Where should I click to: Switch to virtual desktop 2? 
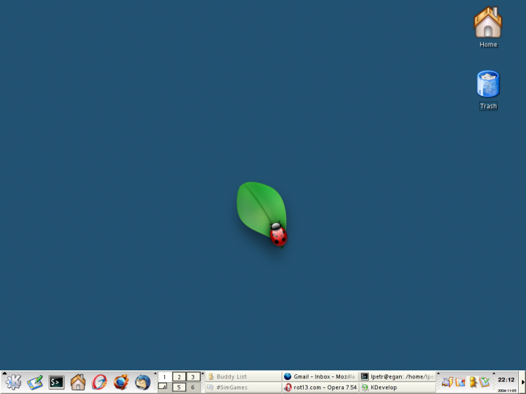coord(179,377)
